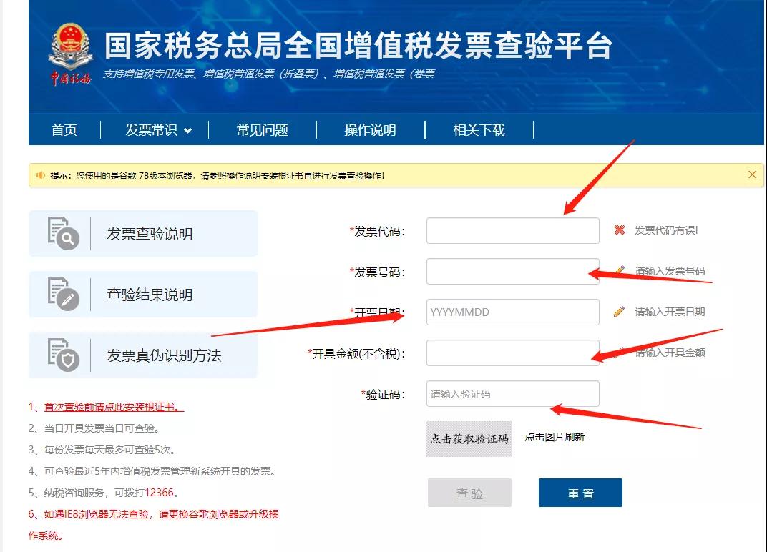Image resolution: width=767 pixels, height=552 pixels.
Task: Open the 常见问题 menu item
Action: coord(263,130)
